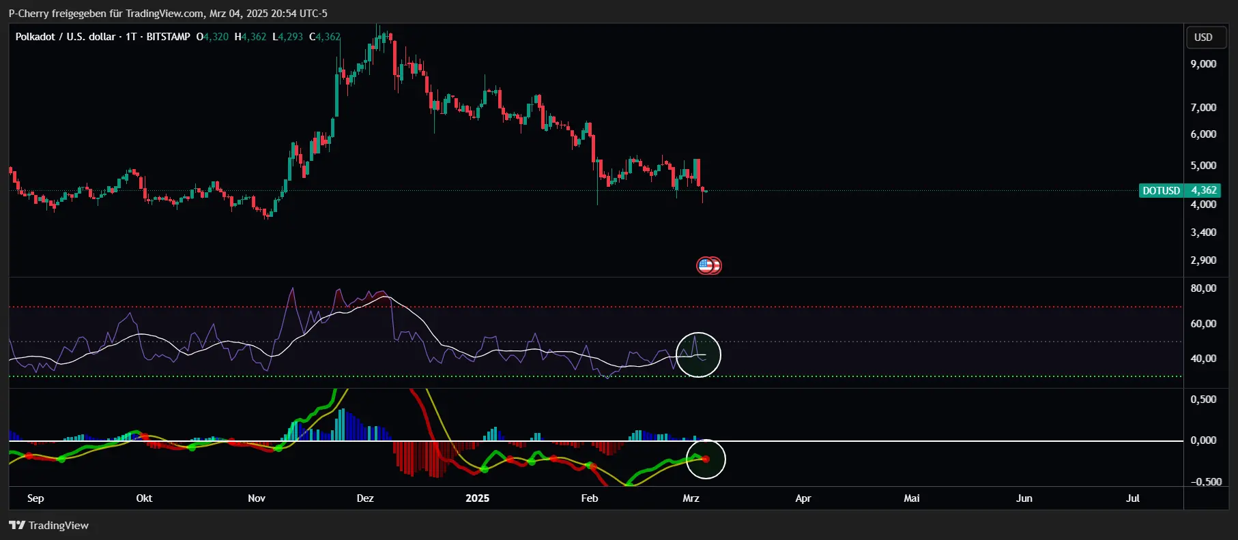Click the 0,000 MACD axis label
This screenshot has width=1238, height=540.
1203,440
